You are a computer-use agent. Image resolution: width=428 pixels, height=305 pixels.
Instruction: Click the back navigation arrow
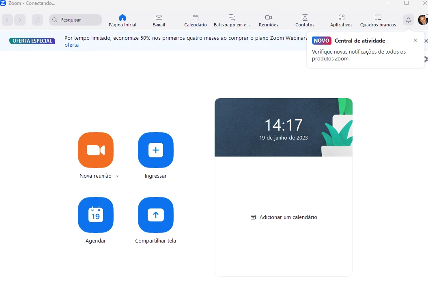pos(7,20)
